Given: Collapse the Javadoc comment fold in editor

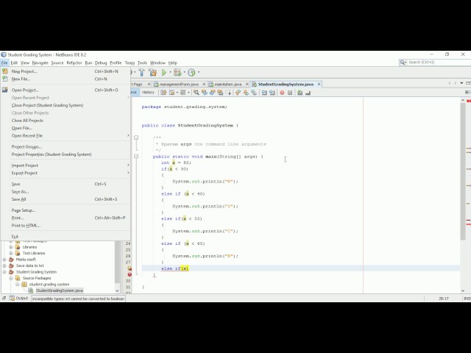Looking at the screenshot, I should [x=136, y=138].
